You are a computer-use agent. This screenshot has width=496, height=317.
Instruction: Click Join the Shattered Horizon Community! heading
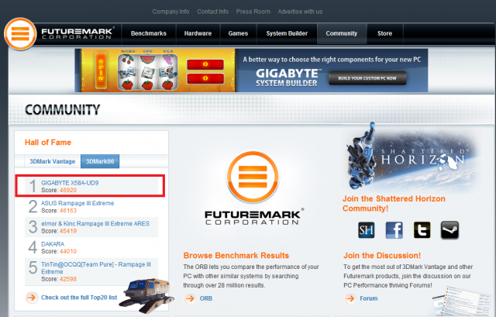click(x=394, y=203)
